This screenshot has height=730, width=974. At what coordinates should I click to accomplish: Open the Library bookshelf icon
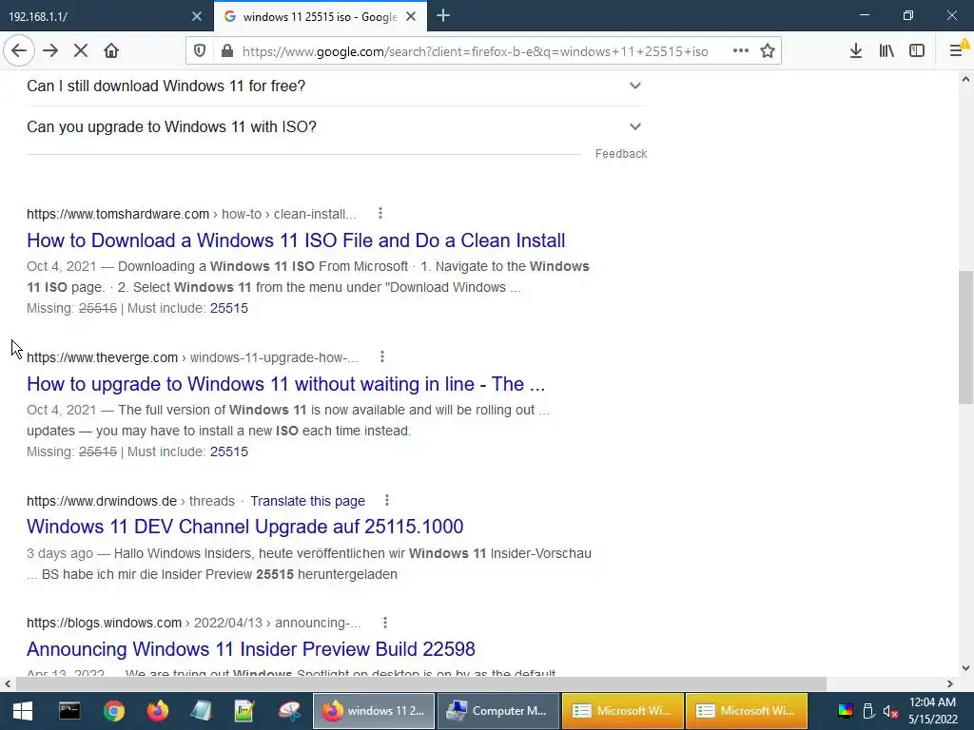886,51
